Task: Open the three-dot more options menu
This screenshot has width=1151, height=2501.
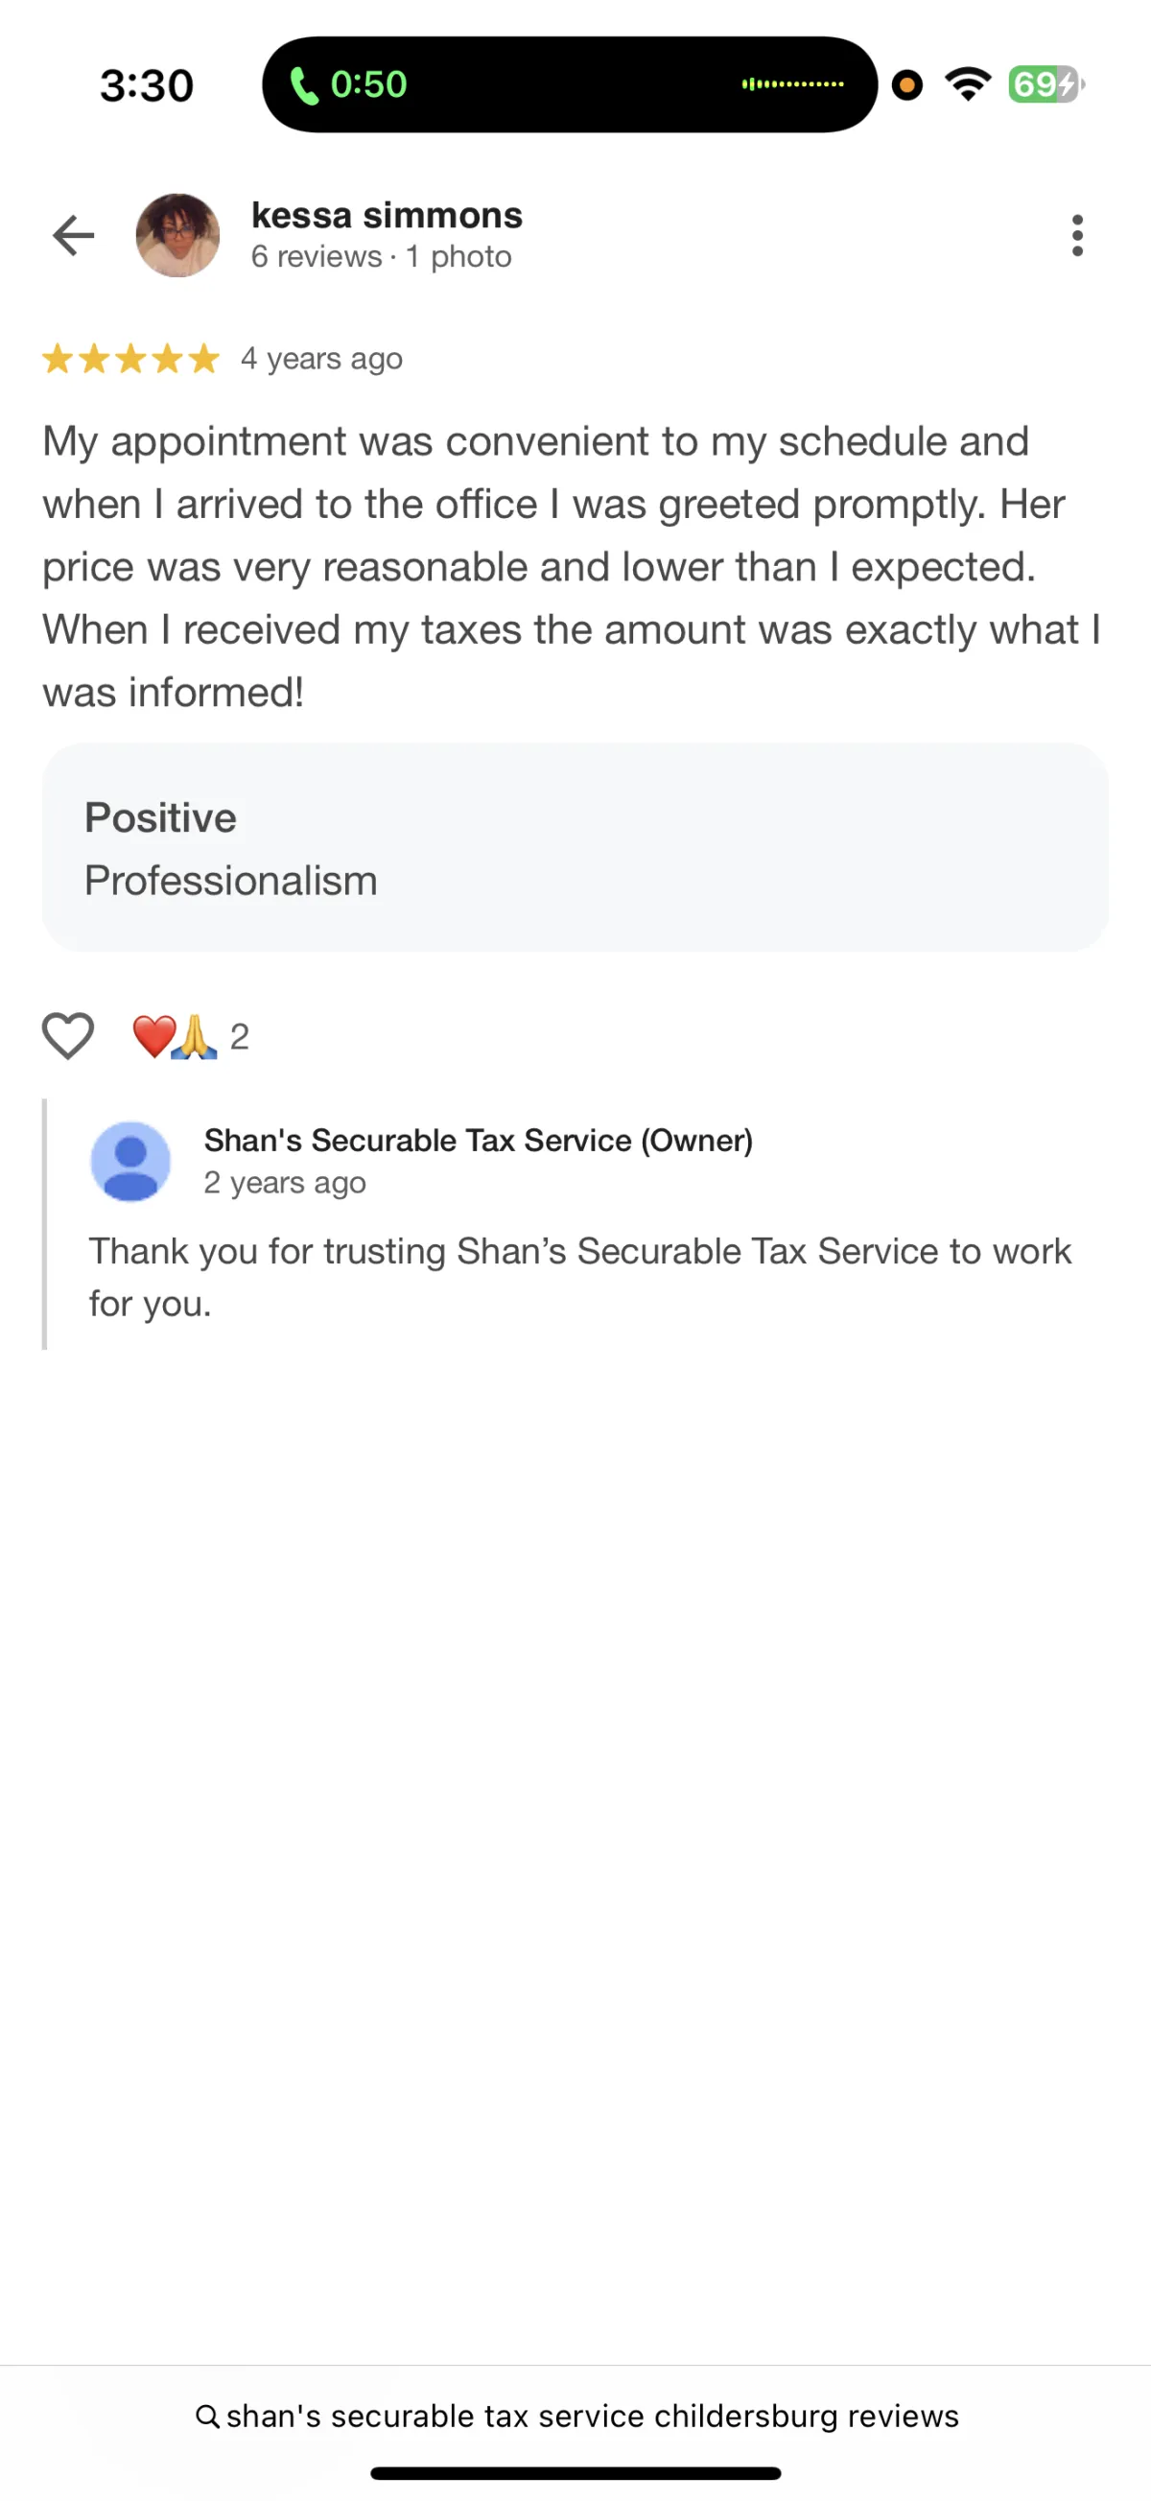Action: coord(1076,235)
